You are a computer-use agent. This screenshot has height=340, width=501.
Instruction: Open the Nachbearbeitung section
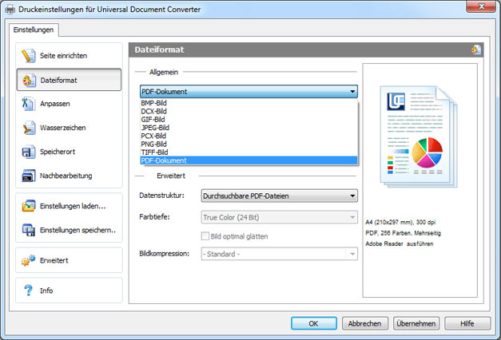point(69,176)
